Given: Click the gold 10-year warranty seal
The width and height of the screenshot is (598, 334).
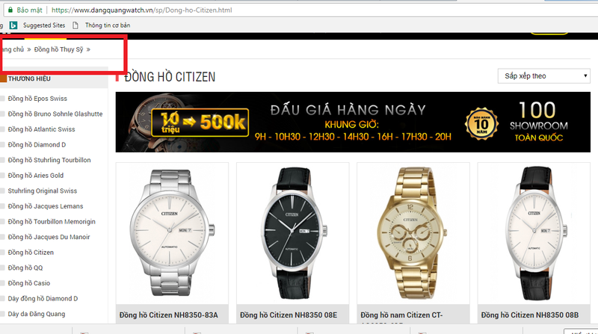Looking at the screenshot, I should (481, 123).
